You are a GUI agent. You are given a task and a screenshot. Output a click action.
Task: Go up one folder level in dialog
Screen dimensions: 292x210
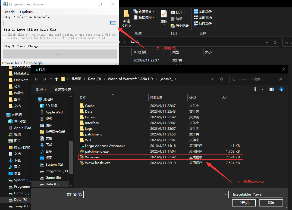tap(56, 79)
